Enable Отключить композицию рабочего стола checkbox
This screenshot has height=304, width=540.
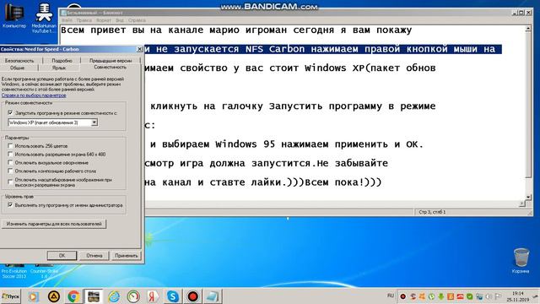pyautogui.click(x=10, y=171)
